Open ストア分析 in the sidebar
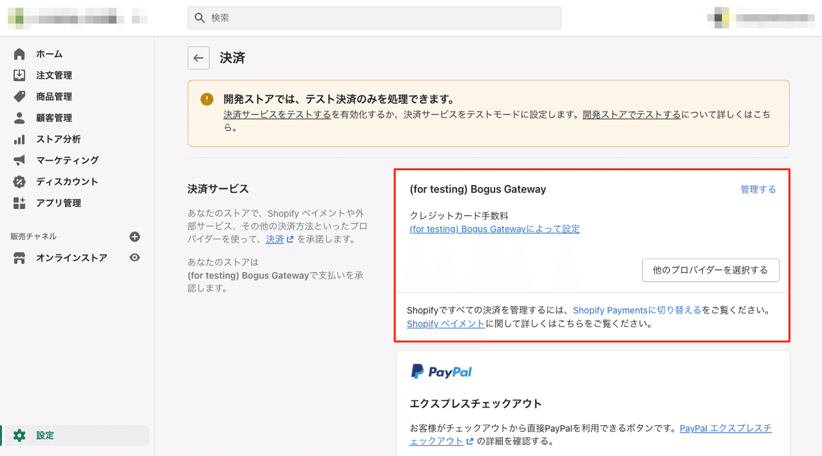822x456 pixels. tap(58, 139)
